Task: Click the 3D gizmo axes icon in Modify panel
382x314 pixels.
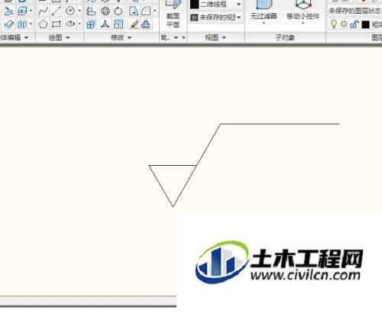Action: 105,24
